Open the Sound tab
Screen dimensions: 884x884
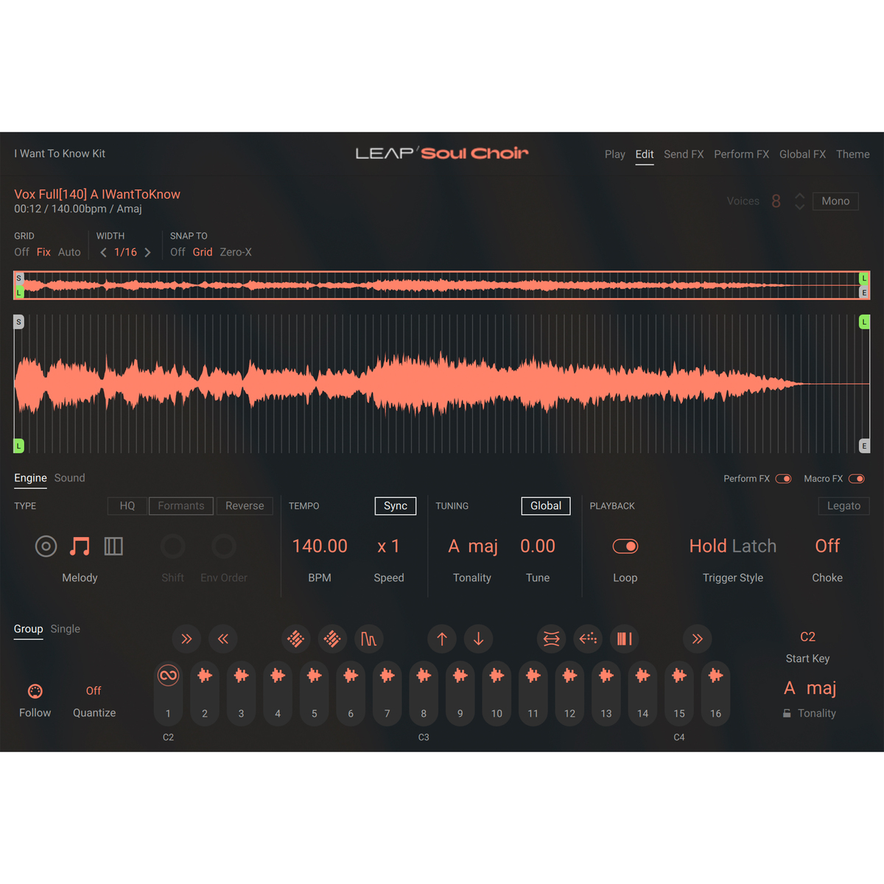pos(69,478)
